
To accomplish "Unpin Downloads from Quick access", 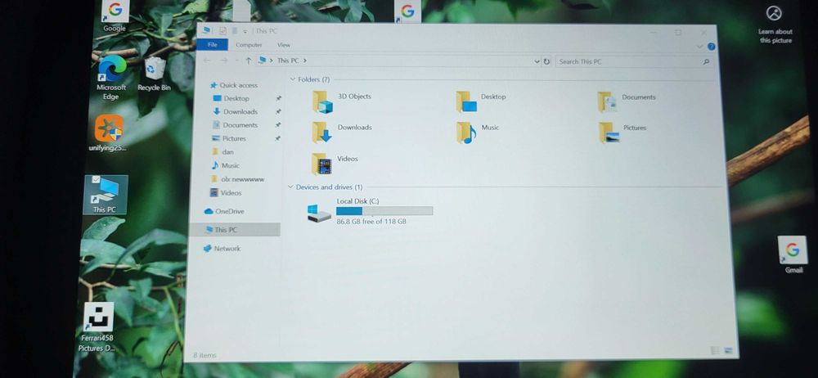I will (x=278, y=111).
